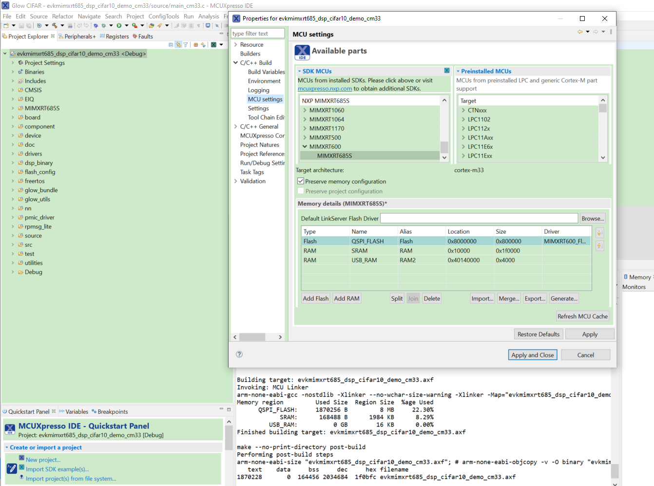
Task: Click the Save icon in the toolbar
Action: (21, 25)
